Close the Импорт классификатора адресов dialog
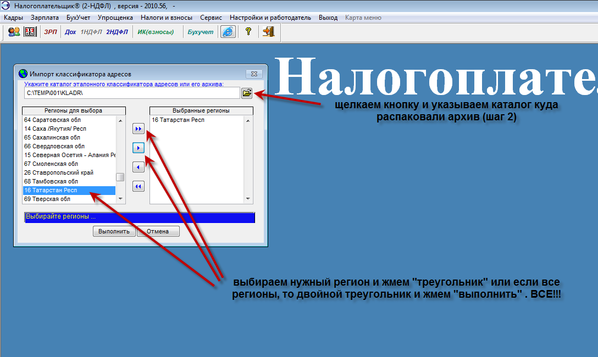The image size is (598, 357). [254, 74]
